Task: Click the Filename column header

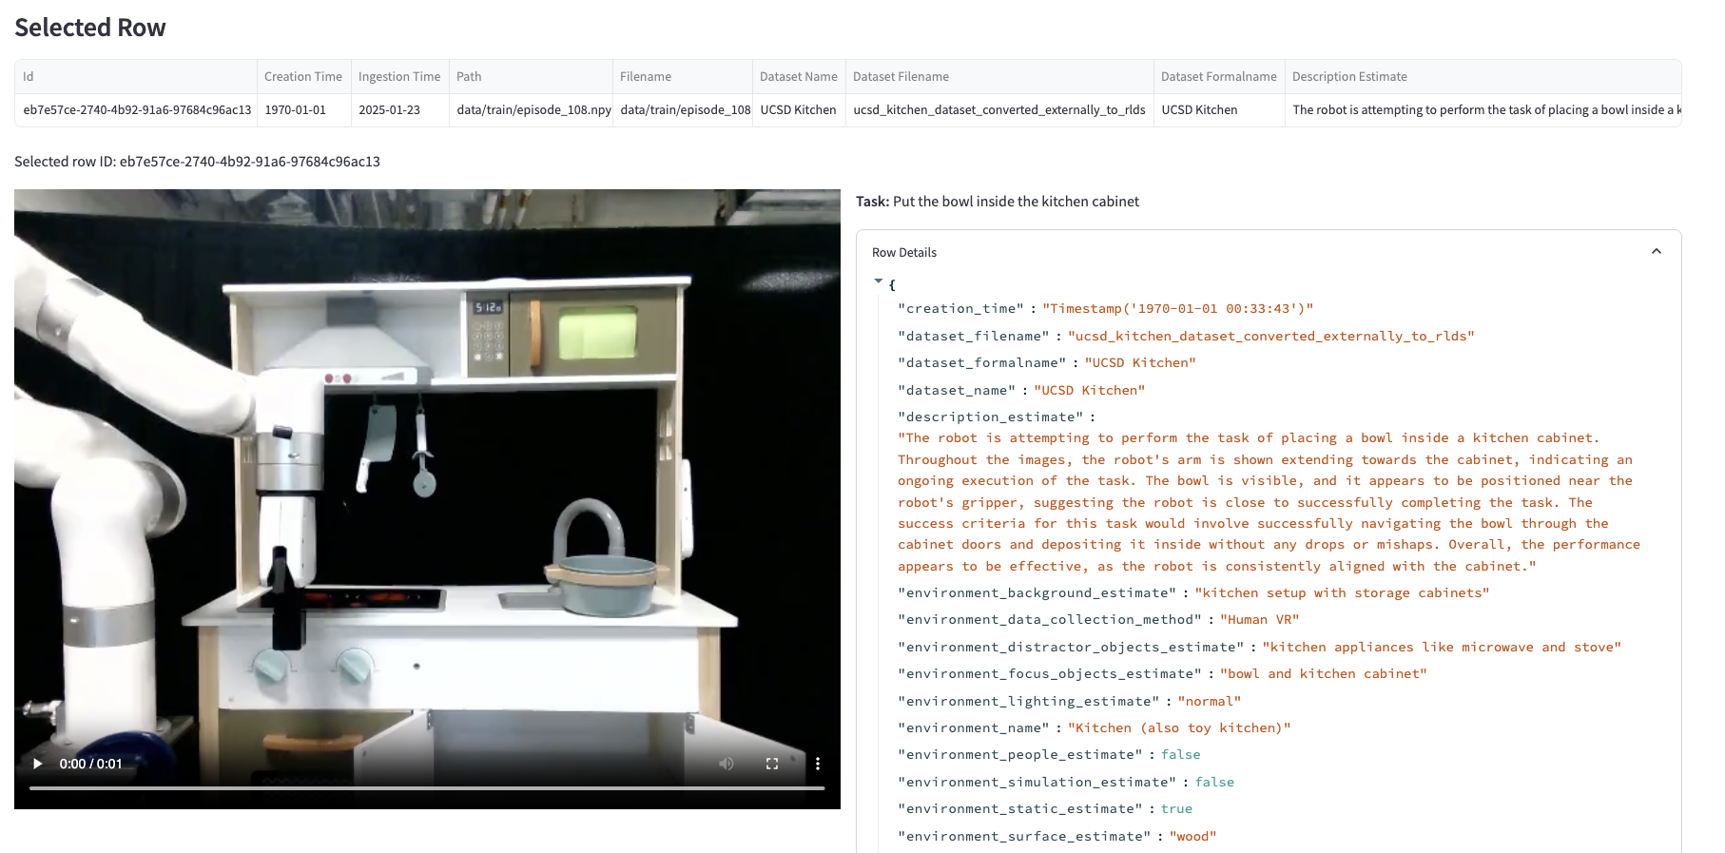Action: pos(682,77)
